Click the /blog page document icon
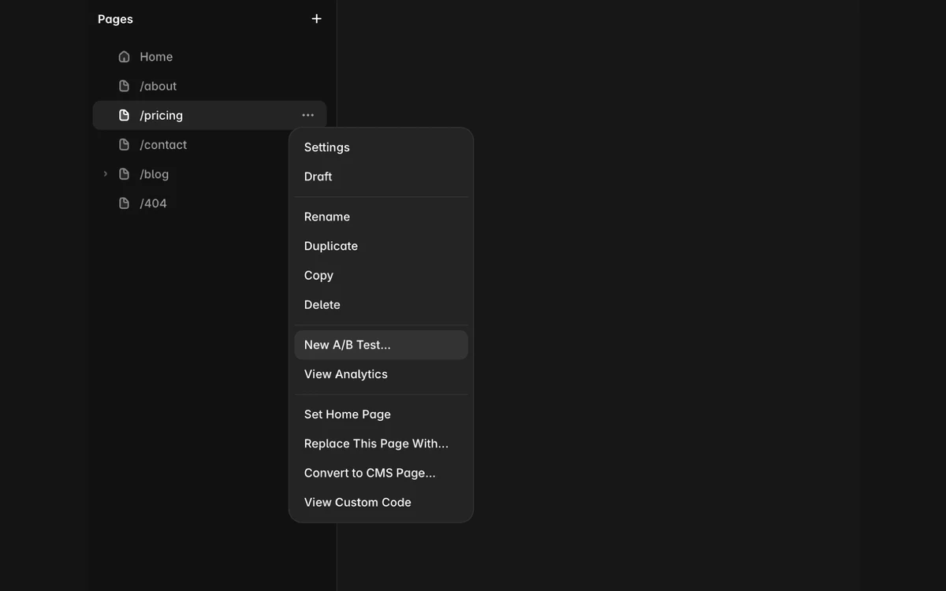The width and height of the screenshot is (946, 591). tap(124, 174)
